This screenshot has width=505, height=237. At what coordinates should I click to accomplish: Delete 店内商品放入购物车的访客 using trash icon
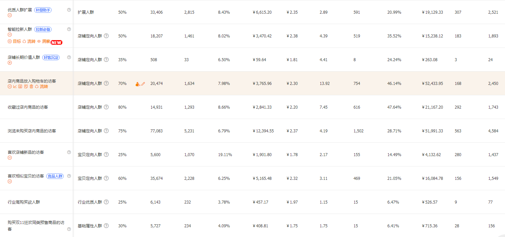pos(31,87)
